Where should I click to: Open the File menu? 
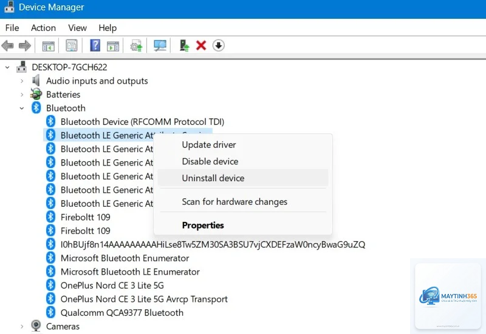coord(12,28)
